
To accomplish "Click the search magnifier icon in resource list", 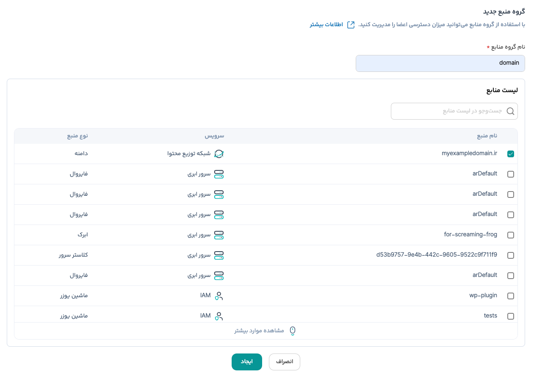I will pyautogui.click(x=510, y=111).
